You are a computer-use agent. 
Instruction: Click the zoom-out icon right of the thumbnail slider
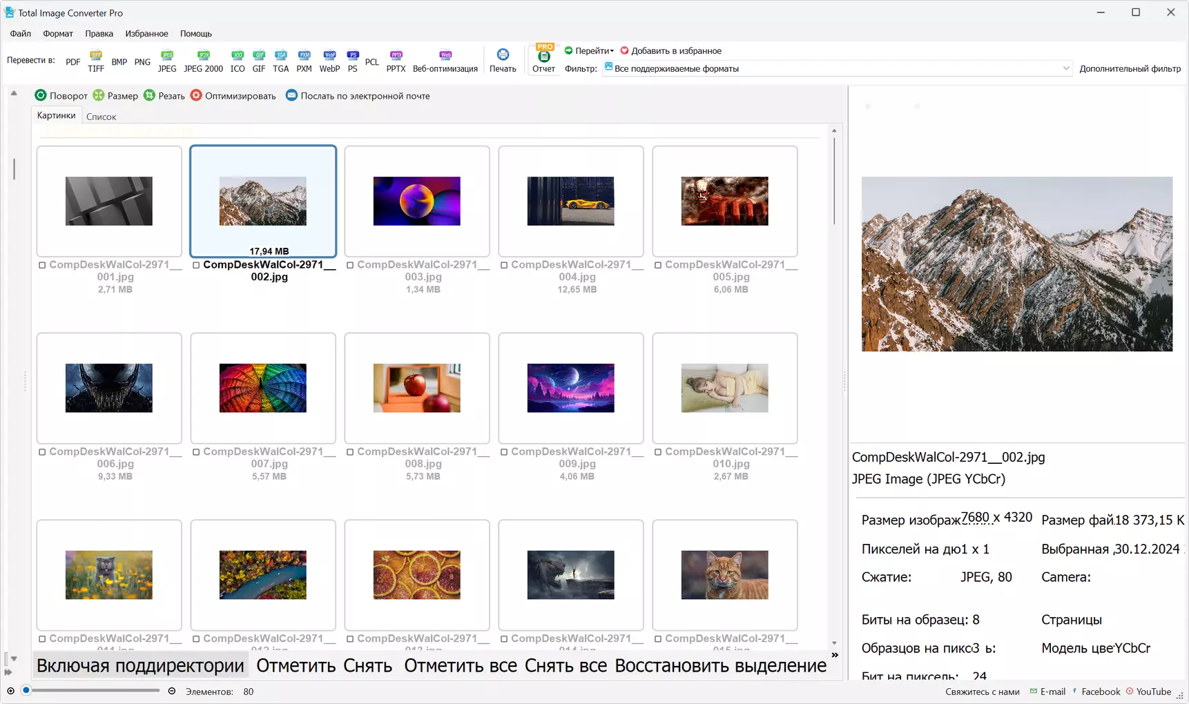click(172, 691)
